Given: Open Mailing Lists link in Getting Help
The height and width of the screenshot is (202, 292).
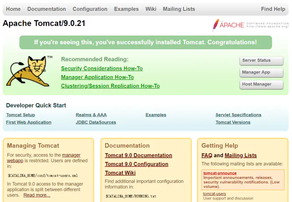Looking at the screenshot, I should click(x=241, y=155).
